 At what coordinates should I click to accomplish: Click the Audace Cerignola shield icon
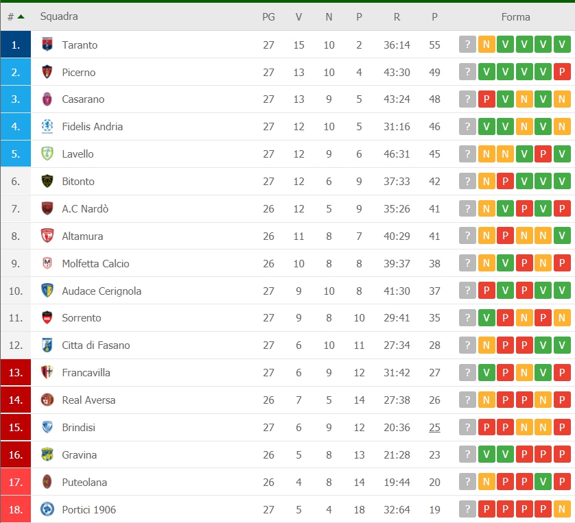click(47, 291)
